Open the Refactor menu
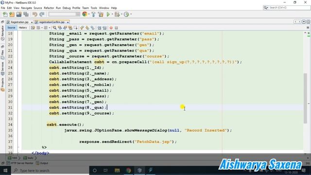Image resolution: width=311 pixels, height=175 pixels. pyautogui.click(x=49, y=8)
